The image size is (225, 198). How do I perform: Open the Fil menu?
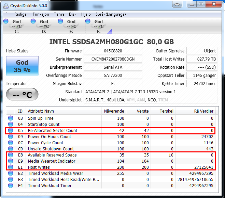(x=8, y=14)
